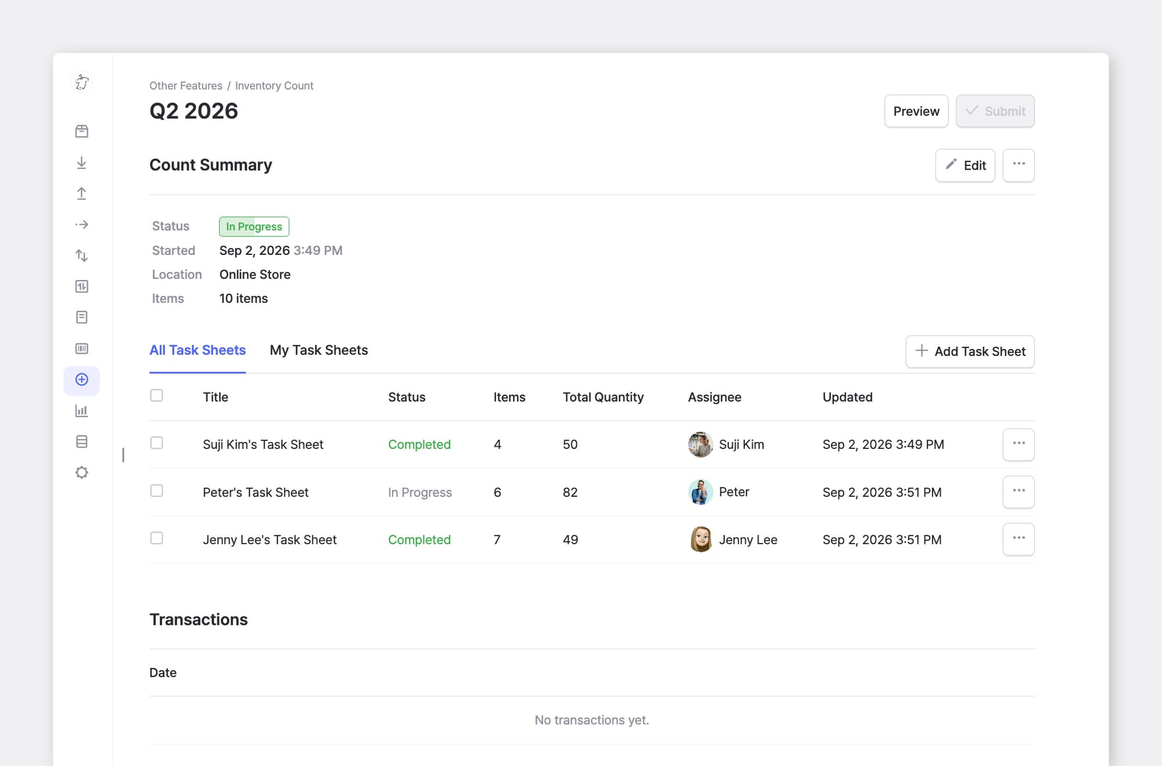1162x766 pixels.
Task: Click the Total Quantity column header
Action: pos(603,397)
